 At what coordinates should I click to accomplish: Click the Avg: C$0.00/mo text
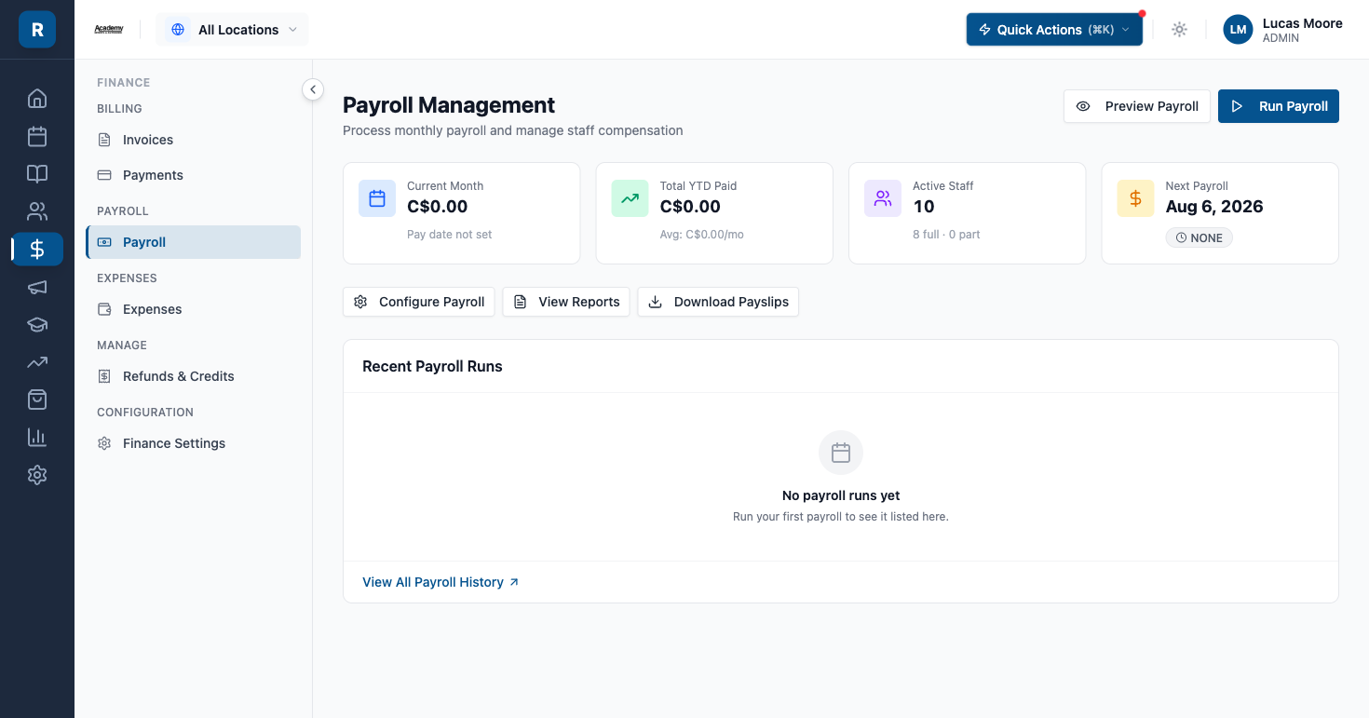click(x=702, y=235)
